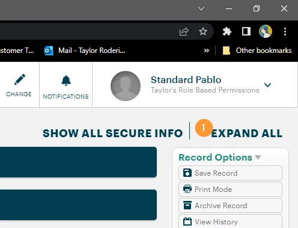Viewport: 298px width, 228px height.
Task: Click the archive box icon
Action: tap(187, 205)
